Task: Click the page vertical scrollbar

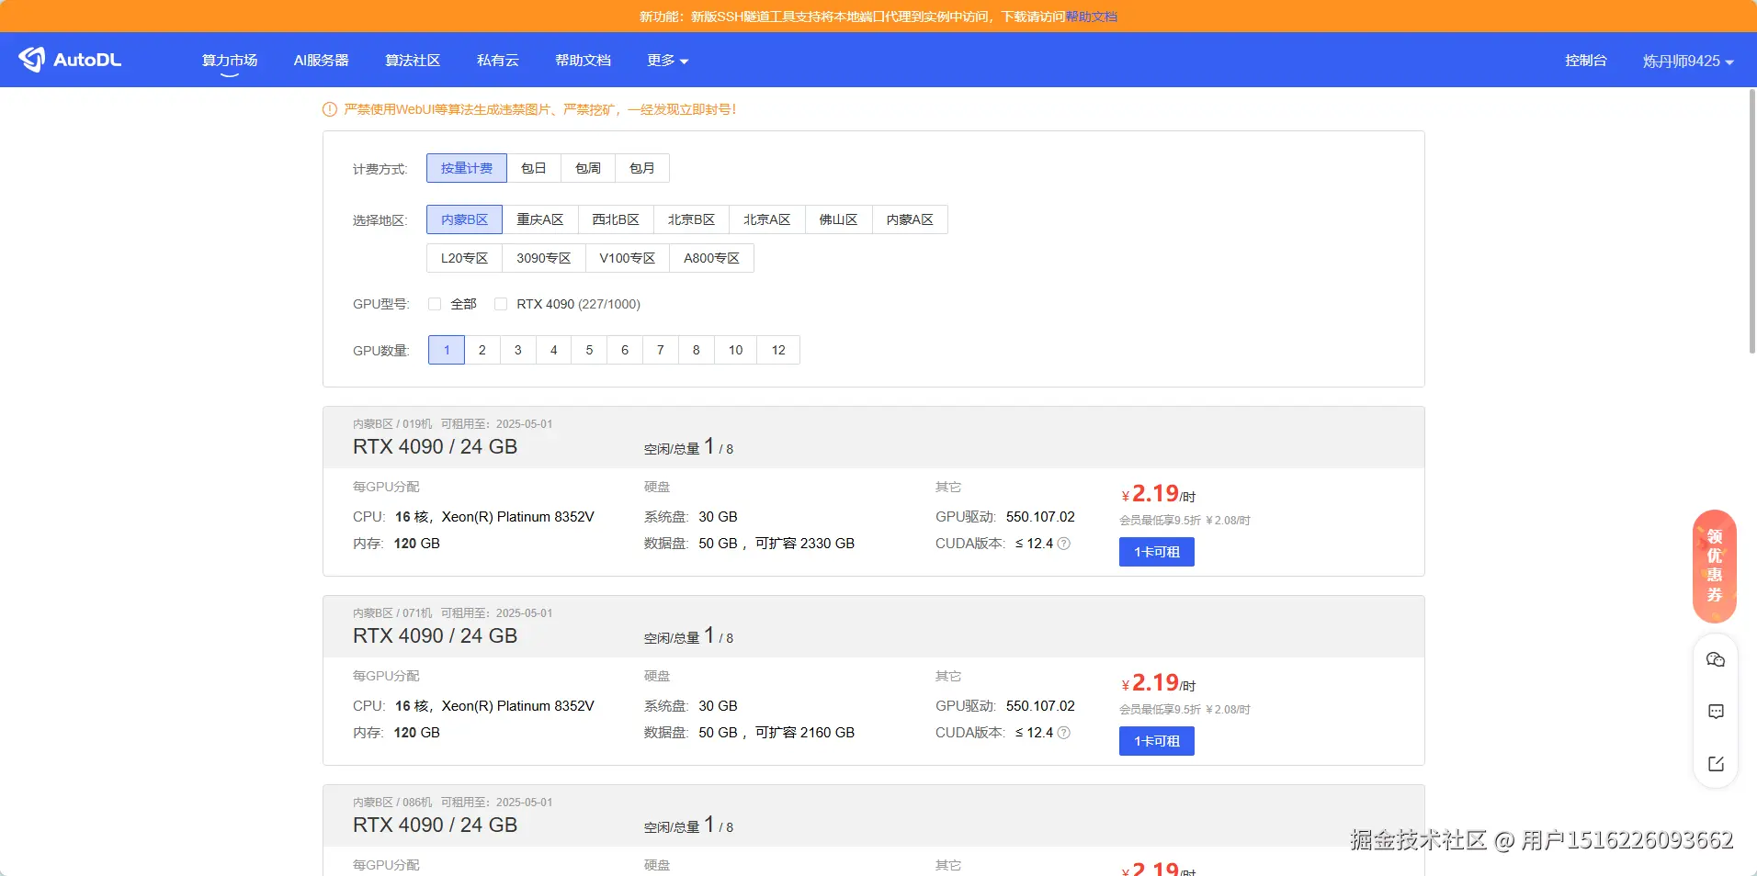Action: (1751, 220)
